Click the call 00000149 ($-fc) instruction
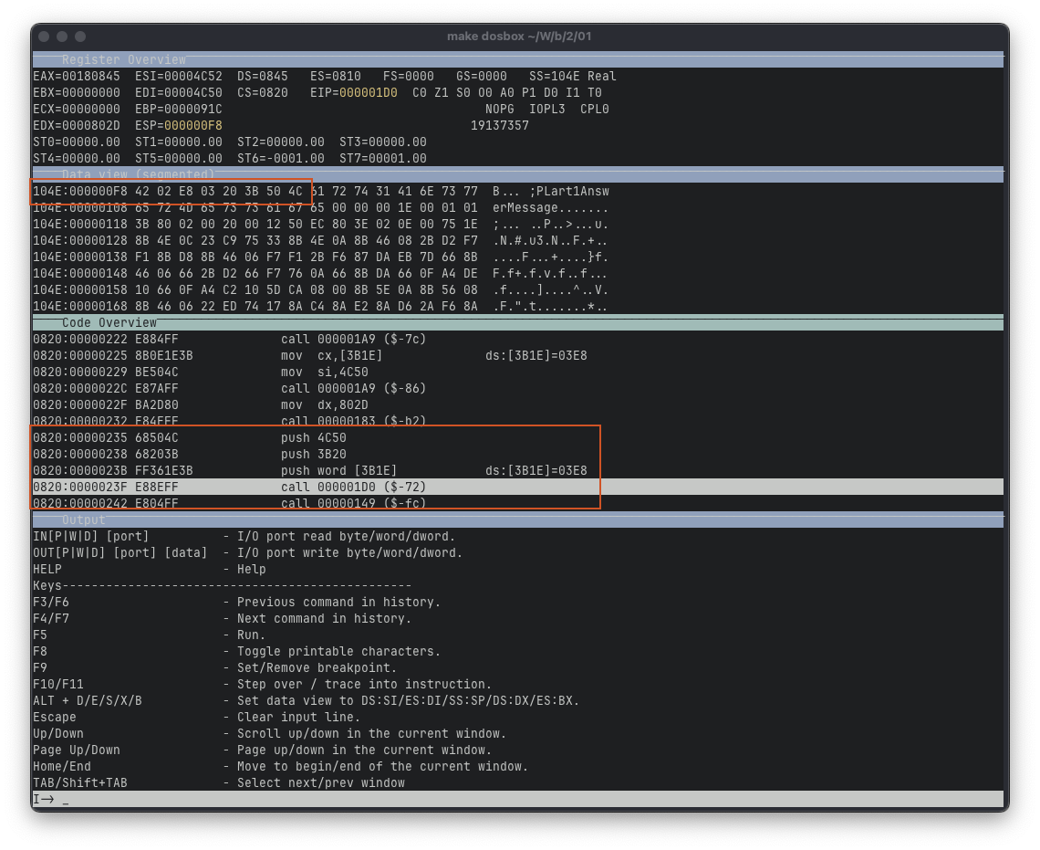Viewport: 1040px width, 850px height. click(x=354, y=504)
